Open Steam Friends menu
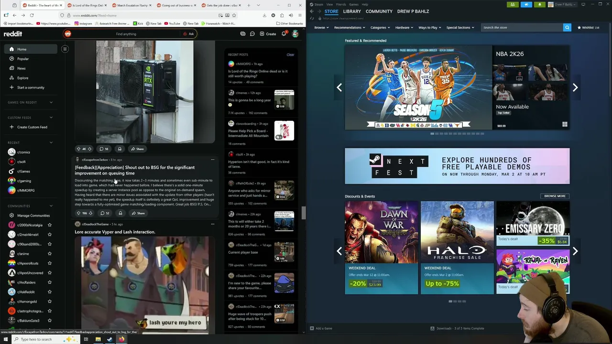612x344 pixels. 341,4
